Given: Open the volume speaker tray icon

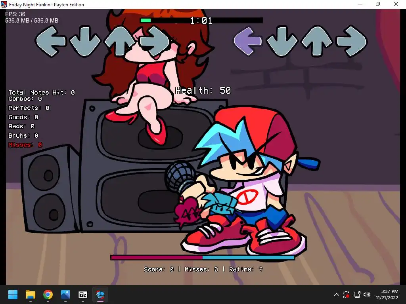Looking at the screenshot, I should [x=367, y=294].
